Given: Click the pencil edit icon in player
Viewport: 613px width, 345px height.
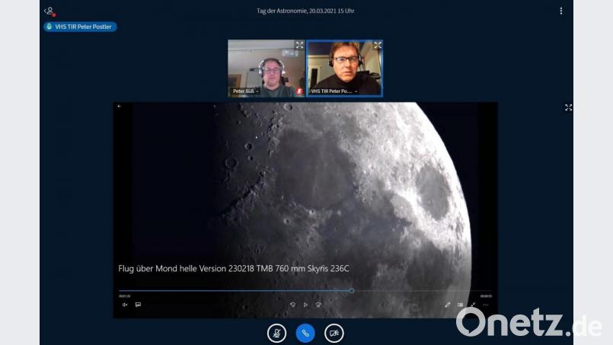Looking at the screenshot, I should pyautogui.click(x=447, y=305).
